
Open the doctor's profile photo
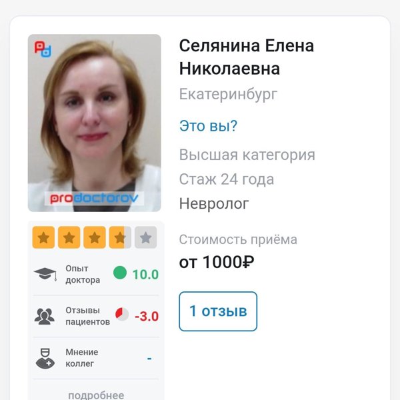(95, 123)
